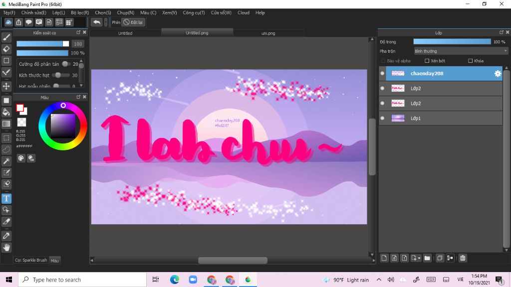Viewport: 511px width, 287px height.
Task: Click the color palette icon below hex code
Action: tap(21, 158)
